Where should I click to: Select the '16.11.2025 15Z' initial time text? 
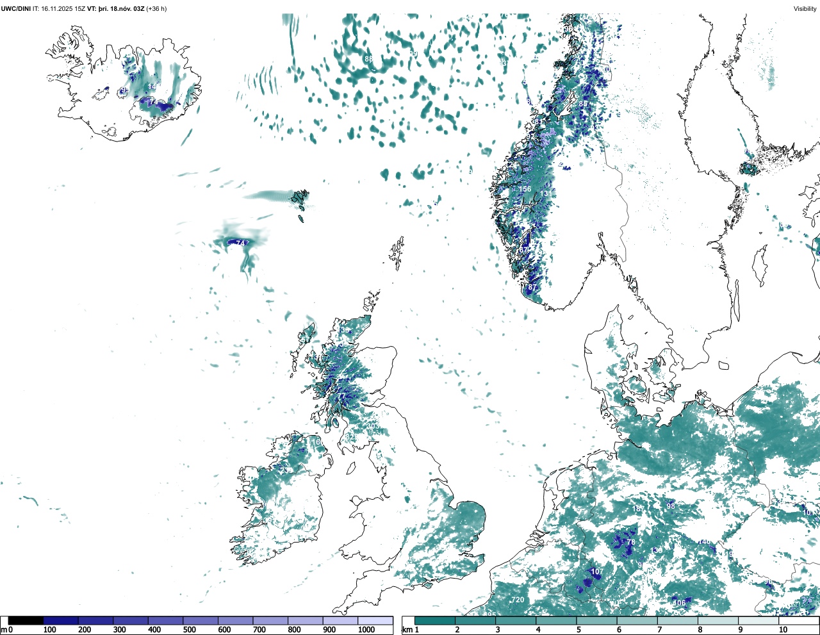point(62,9)
